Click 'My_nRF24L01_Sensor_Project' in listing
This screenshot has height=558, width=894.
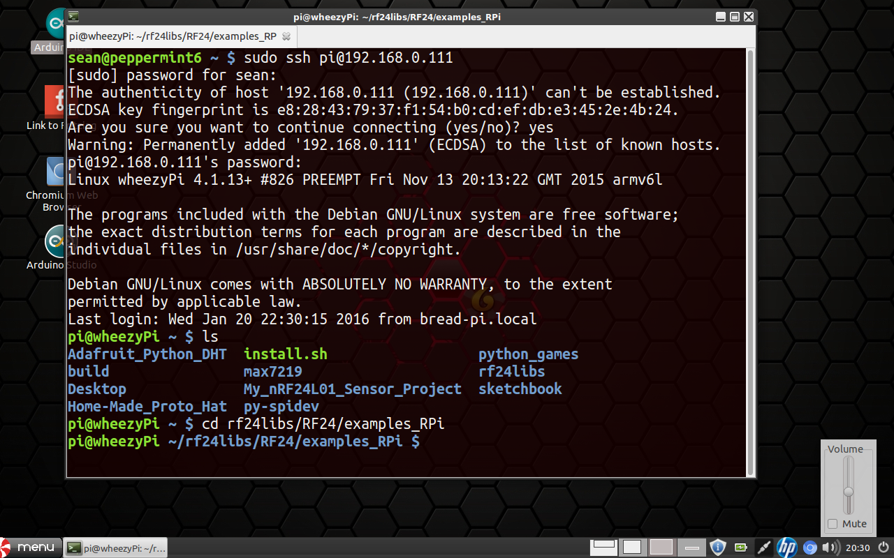tap(353, 389)
